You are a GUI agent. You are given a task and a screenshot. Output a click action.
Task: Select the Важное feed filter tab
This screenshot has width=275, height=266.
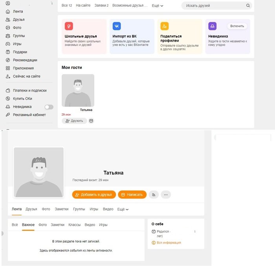click(28, 225)
